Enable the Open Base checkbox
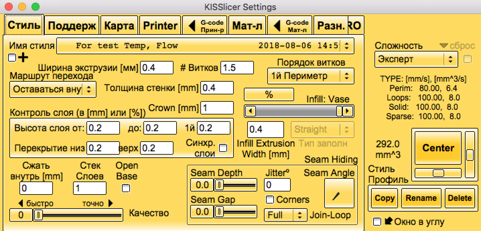Viewport: 481px width, 231px height. point(126,188)
